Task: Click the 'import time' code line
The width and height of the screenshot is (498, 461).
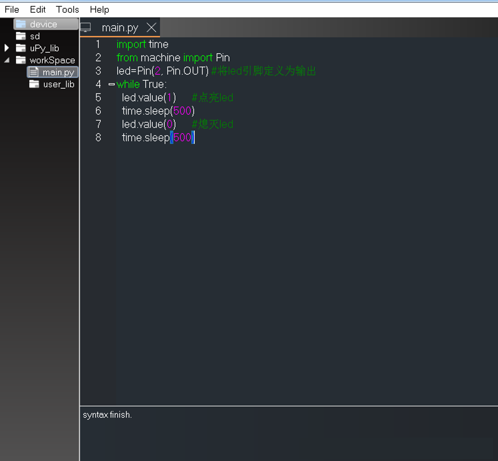Action: click(x=142, y=44)
